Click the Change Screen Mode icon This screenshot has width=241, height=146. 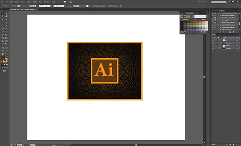4,71
